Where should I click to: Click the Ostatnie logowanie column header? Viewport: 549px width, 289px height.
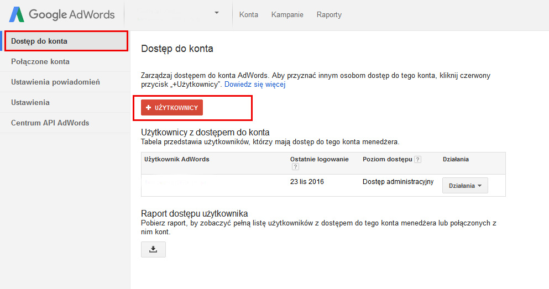pyautogui.click(x=320, y=159)
